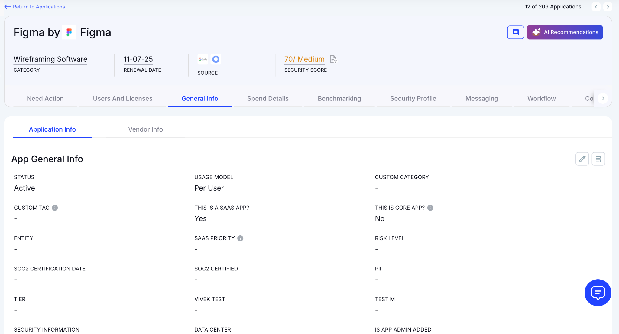Viewport: 619px width, 334px height.
Task: Open the floating chat support bubble
Action: pos(598,293)
